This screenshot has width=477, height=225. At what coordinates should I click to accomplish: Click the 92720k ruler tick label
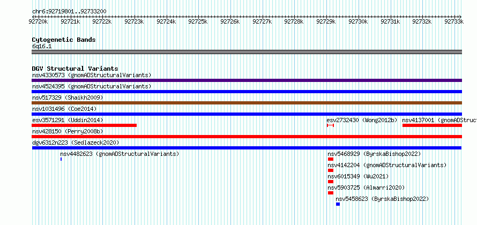tap(39, 21)
